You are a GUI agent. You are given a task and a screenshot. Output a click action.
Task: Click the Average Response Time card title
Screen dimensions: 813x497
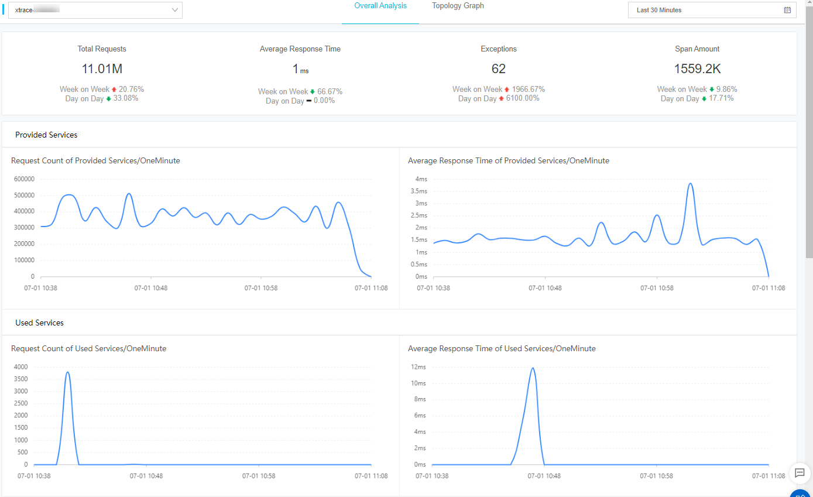pos(300,49)
